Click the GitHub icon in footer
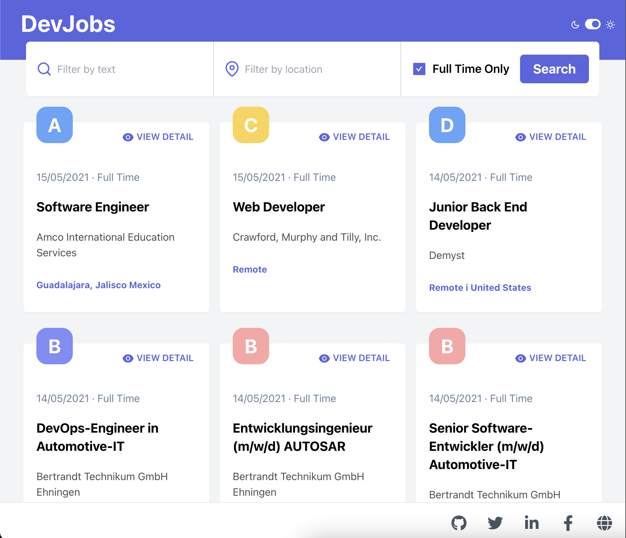 459,523
